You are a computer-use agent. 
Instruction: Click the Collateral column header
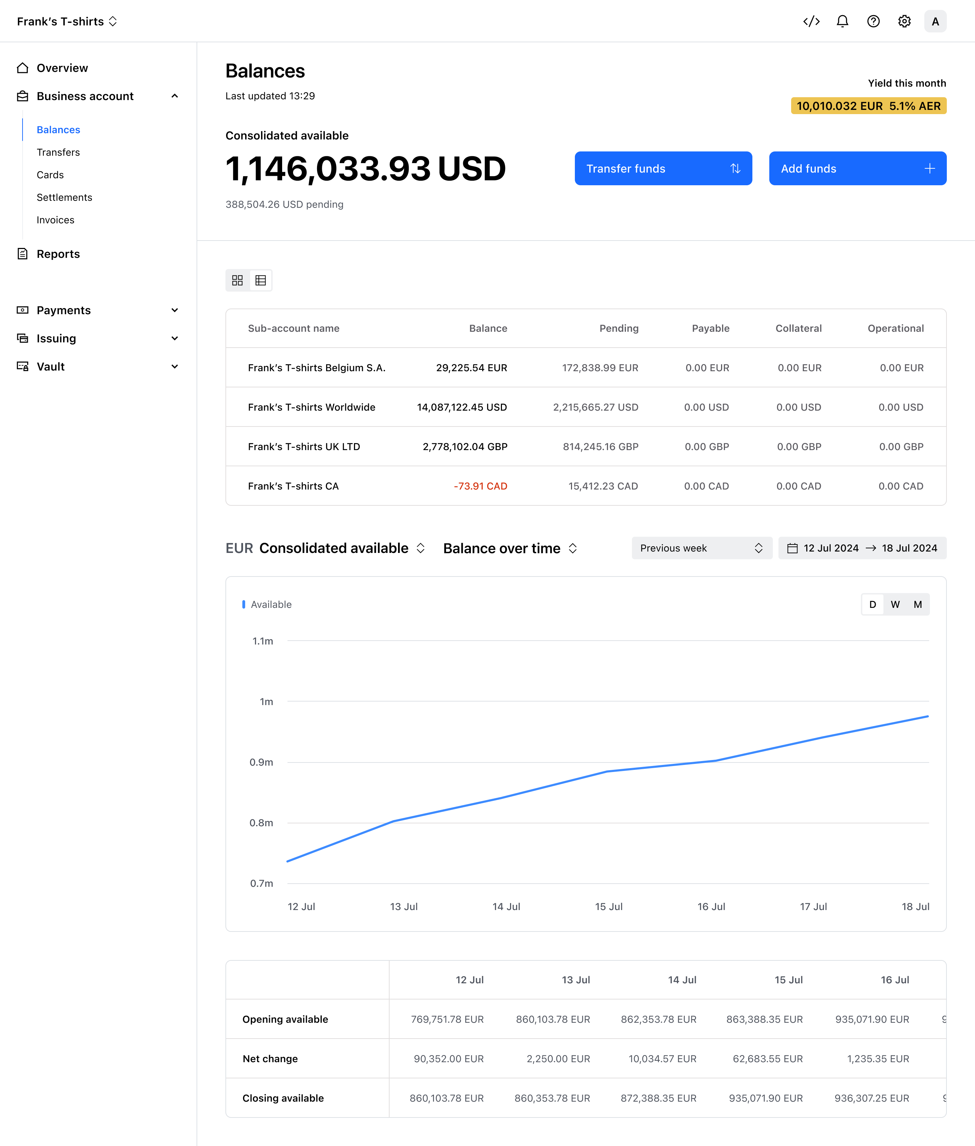[799, 328]
